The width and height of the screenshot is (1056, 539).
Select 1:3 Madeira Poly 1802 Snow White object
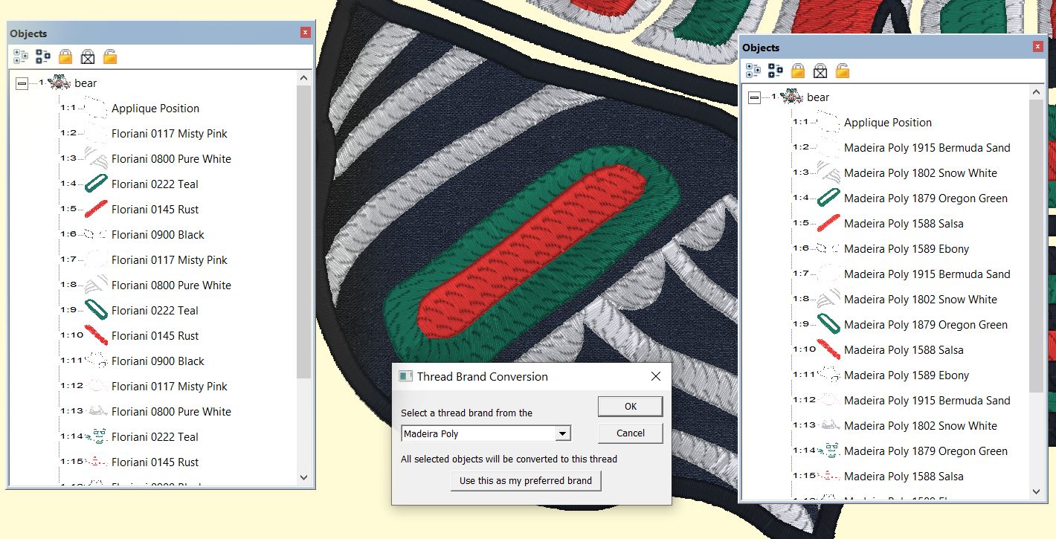click(920, 173)
